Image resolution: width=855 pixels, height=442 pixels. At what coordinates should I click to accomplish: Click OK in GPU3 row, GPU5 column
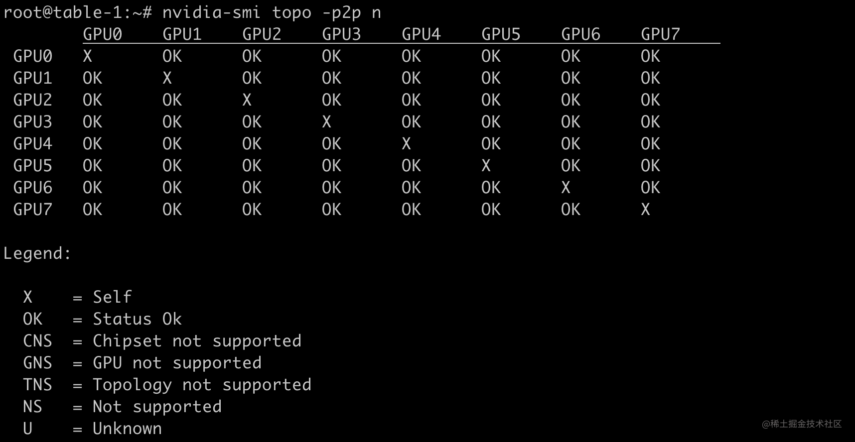(x=491, y=122)
